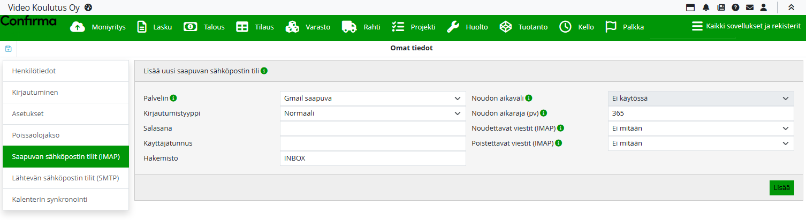Image resolution: width=806 pixels, height=220 pixels.
Task: Click the Salasana input field
Action: point(372,128)
